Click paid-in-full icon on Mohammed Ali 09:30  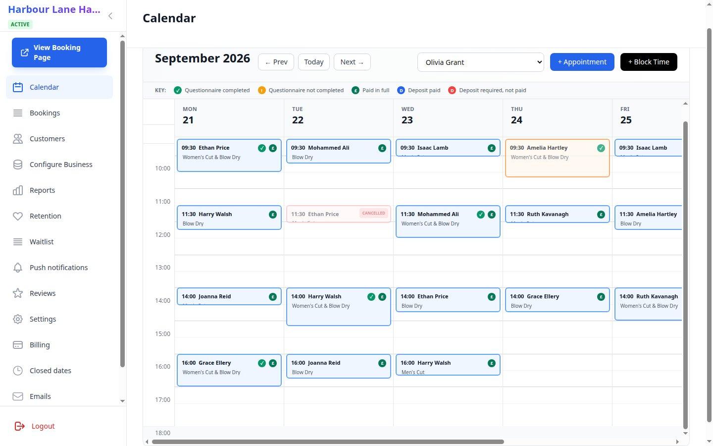382,148
